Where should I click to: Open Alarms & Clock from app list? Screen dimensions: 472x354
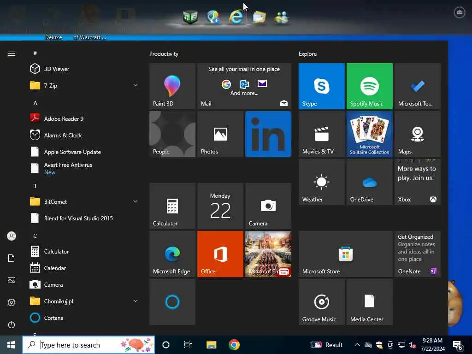(x=84, y=135)
